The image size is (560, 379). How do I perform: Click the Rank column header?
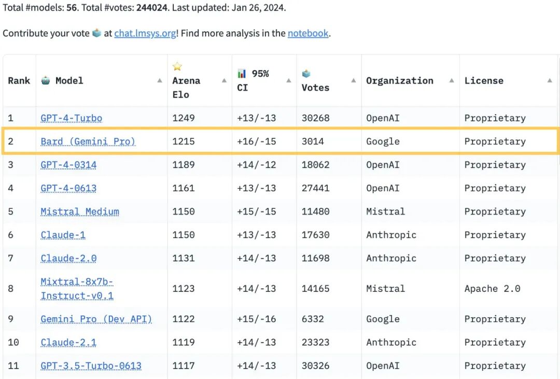pos(19,81)
